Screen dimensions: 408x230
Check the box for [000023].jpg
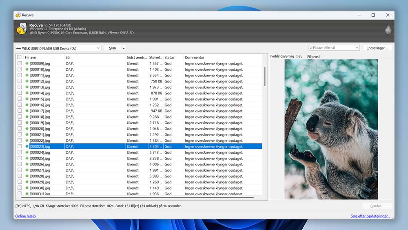coord(20,146)
